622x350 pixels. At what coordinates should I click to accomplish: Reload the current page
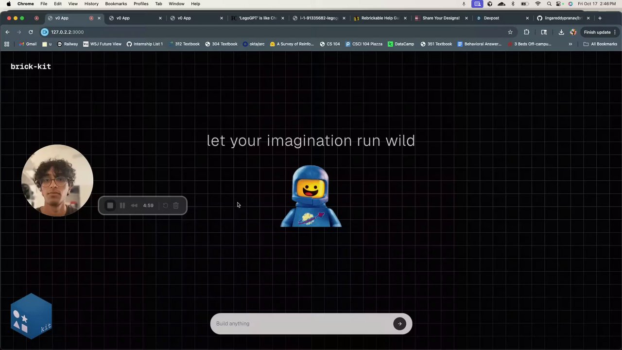(31, 32)
